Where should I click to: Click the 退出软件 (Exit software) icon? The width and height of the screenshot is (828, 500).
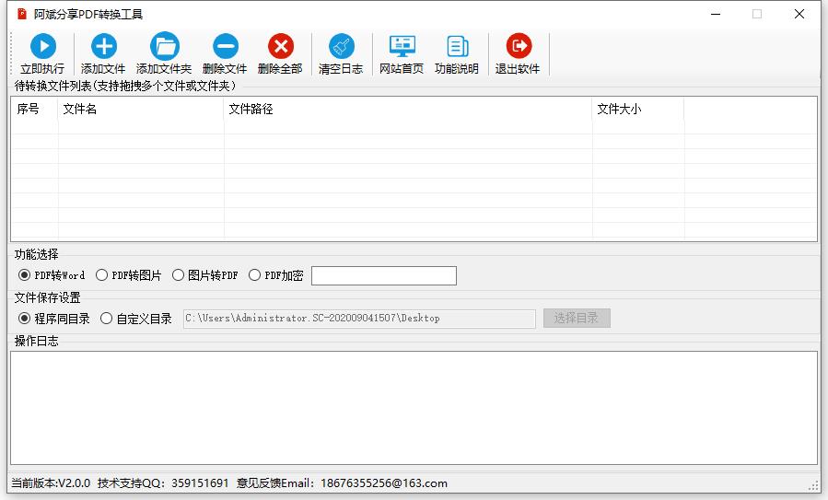(x=518, y=47)
